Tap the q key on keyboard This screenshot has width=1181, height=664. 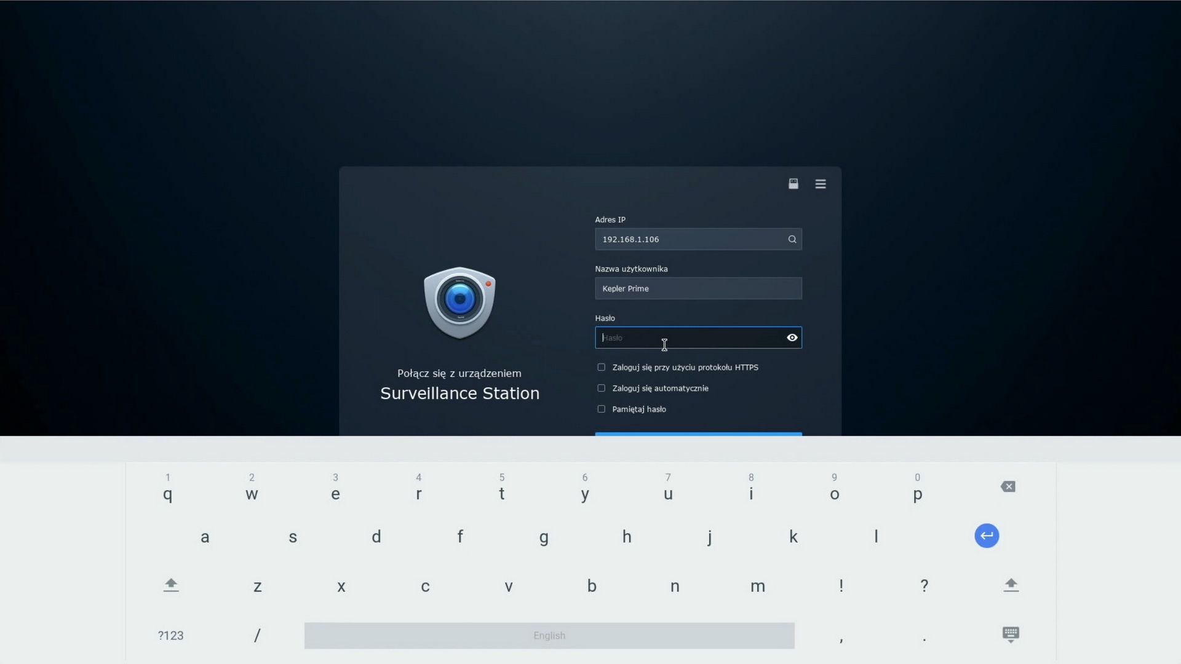pyautogui.click(x=167, y=494)
